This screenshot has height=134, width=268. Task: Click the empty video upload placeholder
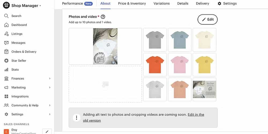105,84
